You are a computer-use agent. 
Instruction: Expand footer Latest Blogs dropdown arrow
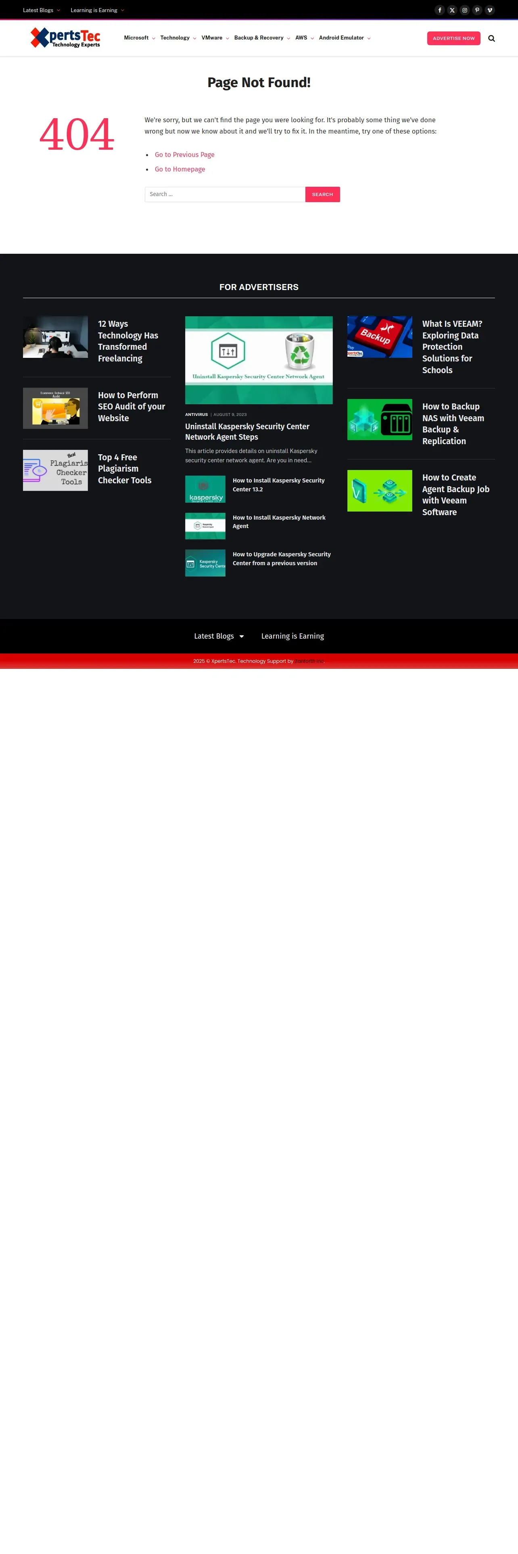click(x=242, y=637)
